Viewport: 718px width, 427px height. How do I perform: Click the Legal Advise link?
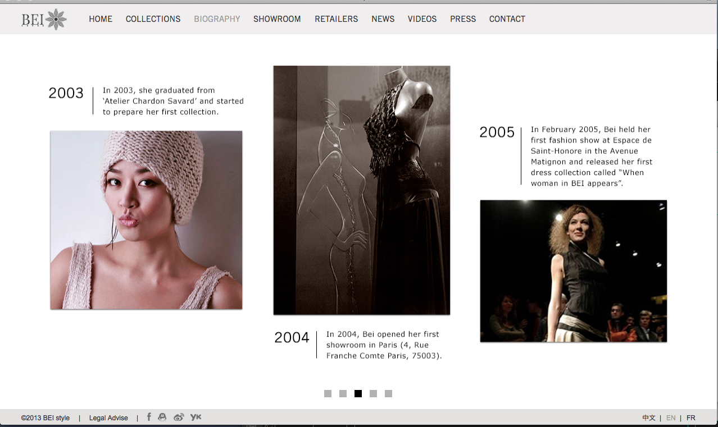click(108, 418)
